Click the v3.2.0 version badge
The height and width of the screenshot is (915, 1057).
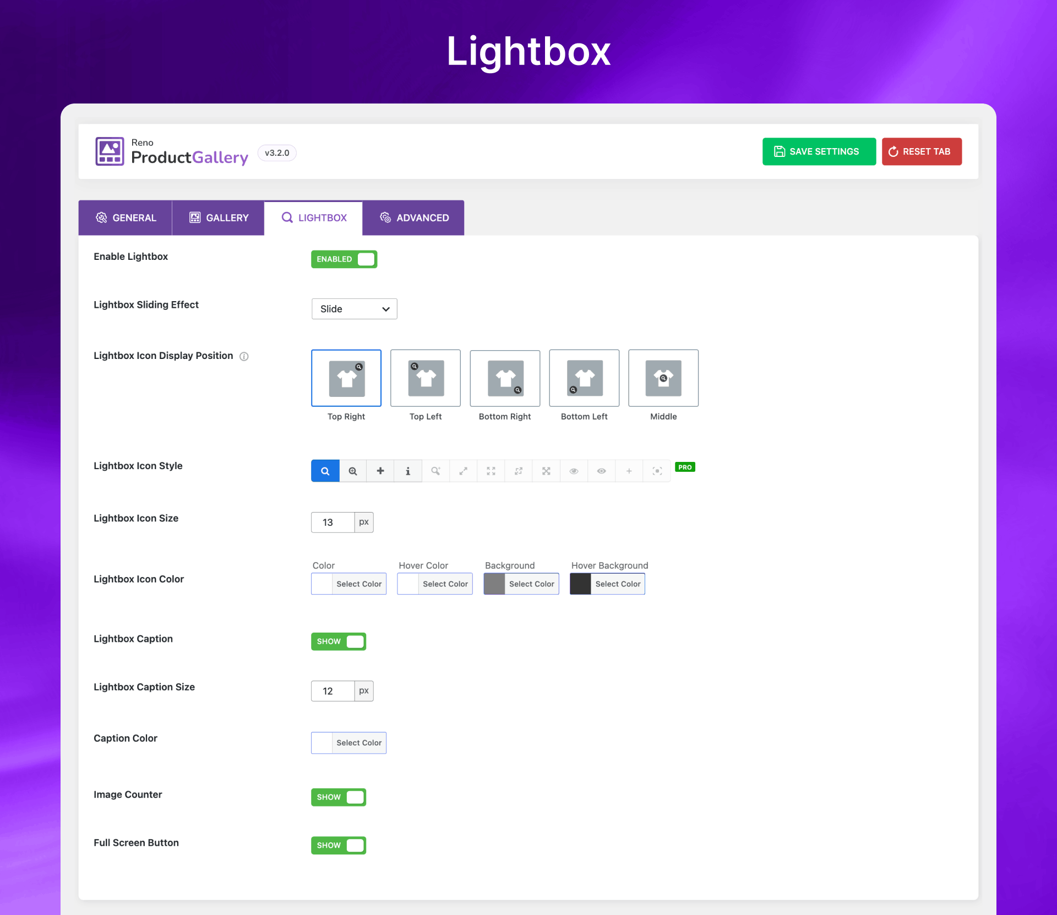(277, 153)
